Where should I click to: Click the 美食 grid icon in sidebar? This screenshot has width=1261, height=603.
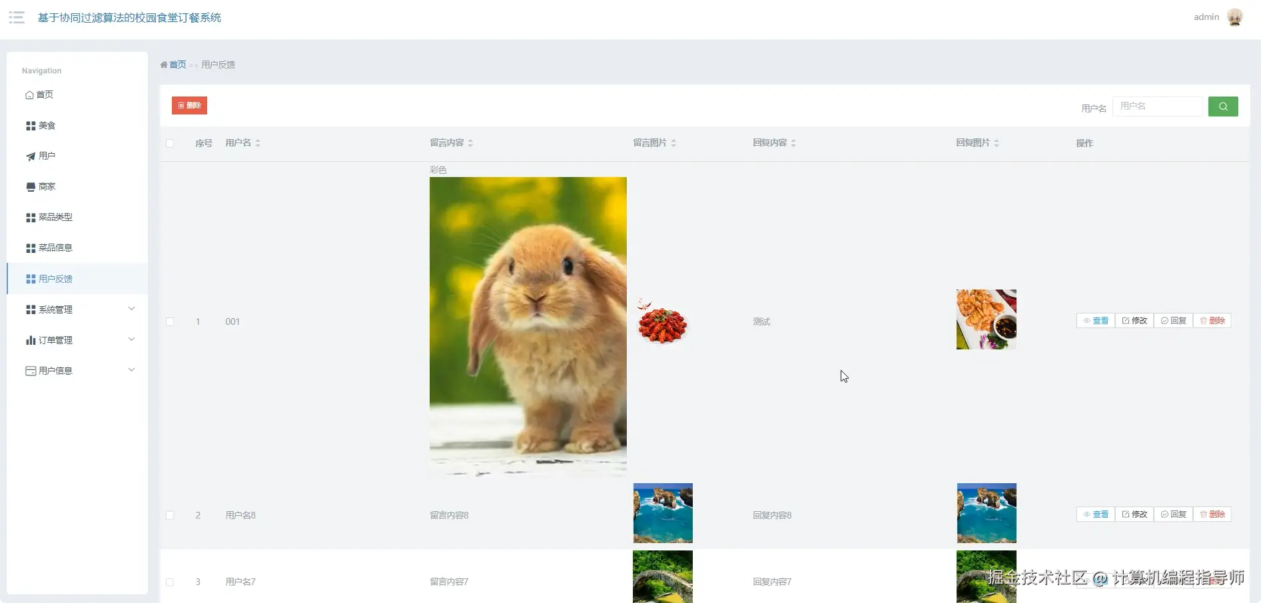(x=31, y=126)
